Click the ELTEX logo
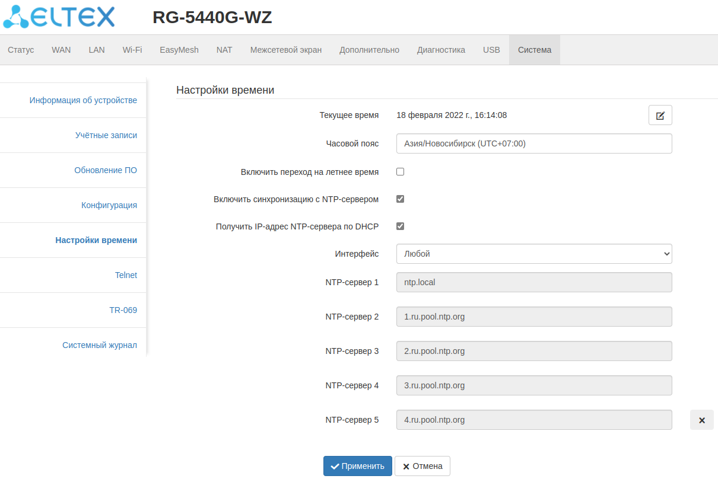The width and height of the screenshot is (718, 482). click(x=59, y=17)
